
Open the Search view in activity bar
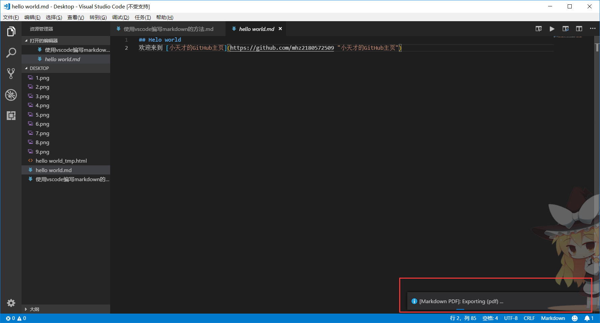pos(11,53)
